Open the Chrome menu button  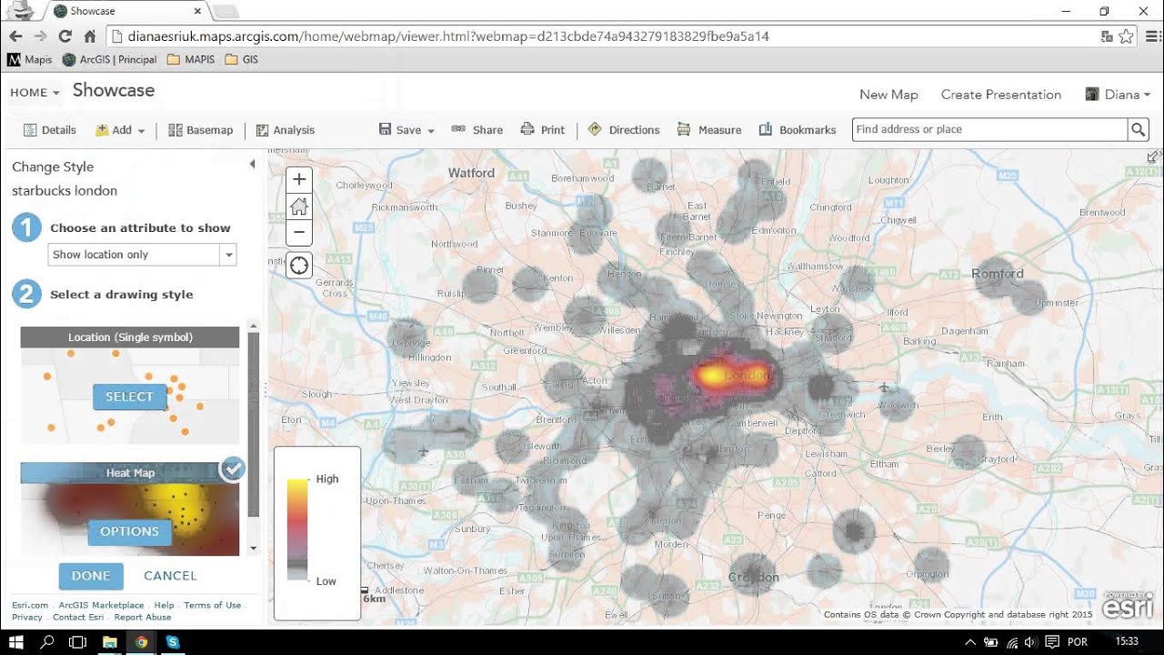(1153, 36)
